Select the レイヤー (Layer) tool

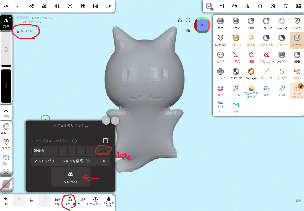pyautogui.click(x=282, y=57)
